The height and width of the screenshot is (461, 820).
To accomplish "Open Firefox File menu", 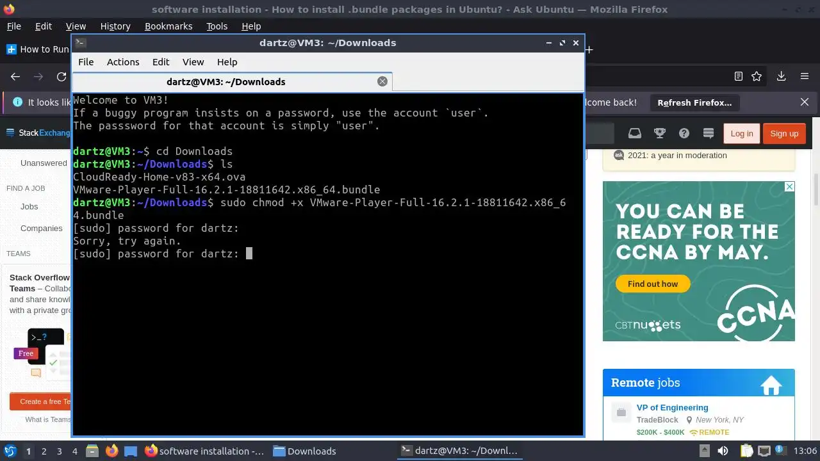I will pyautogui.click(x=13, y=26).
